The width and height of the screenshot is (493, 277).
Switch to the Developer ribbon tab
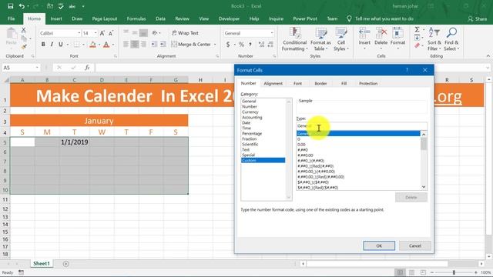229,18
